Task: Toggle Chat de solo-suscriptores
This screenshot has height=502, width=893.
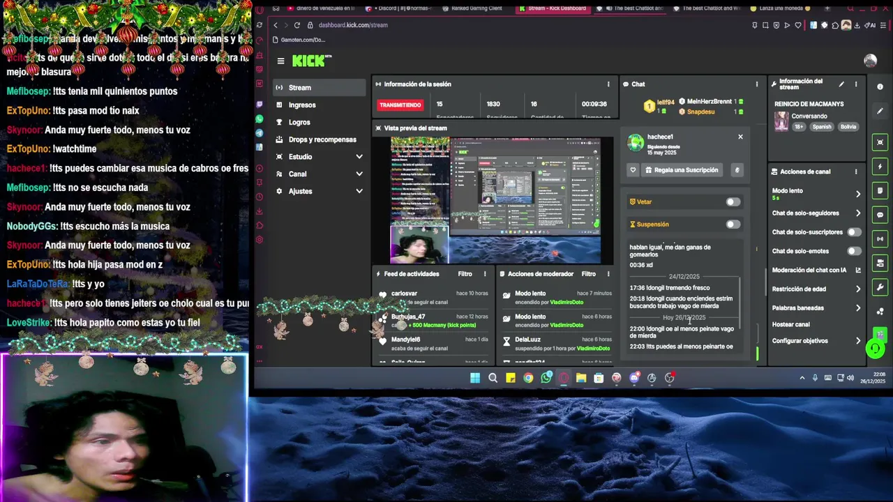Action: click(x=854, y=232)
